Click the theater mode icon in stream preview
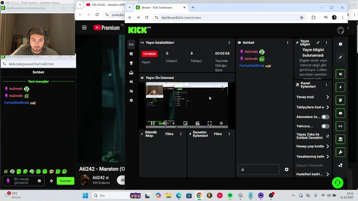This screenshot has width=358, height=201. [x=197, y=123]
